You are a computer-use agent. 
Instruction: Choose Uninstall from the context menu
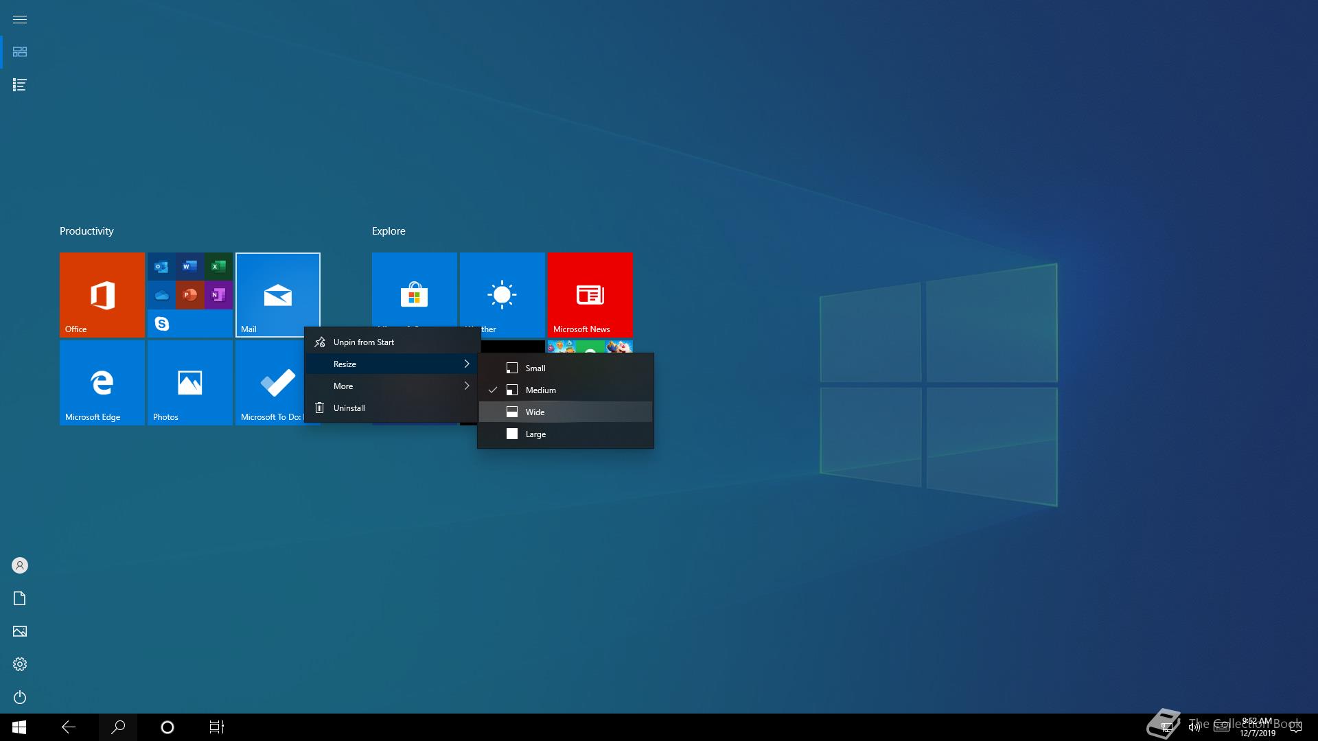pos(391,408)
